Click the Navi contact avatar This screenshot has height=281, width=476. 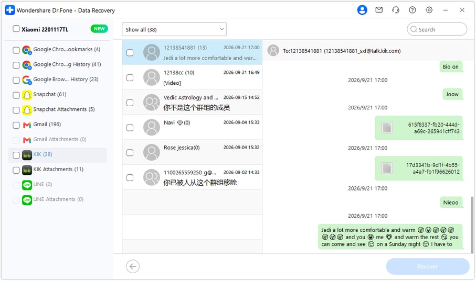pyautogui.click(x=152, y=128)
